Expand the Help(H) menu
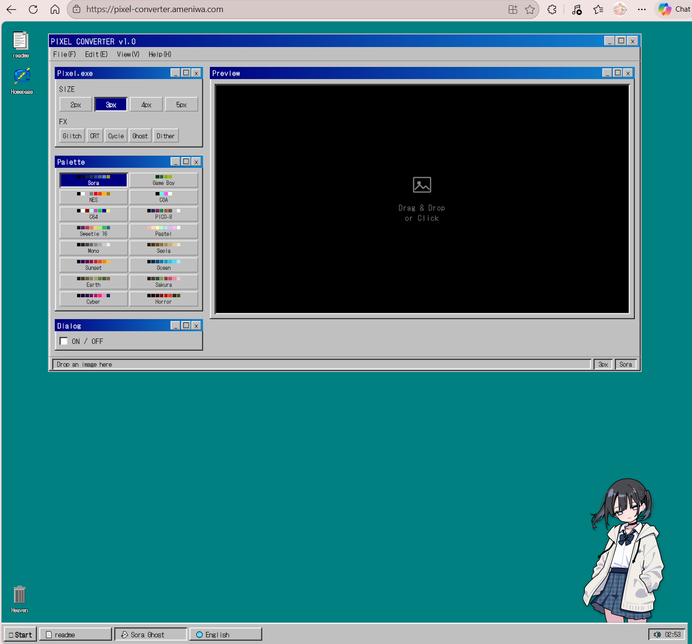The width and height of the screenshot is (692, 644). (159, 54)
